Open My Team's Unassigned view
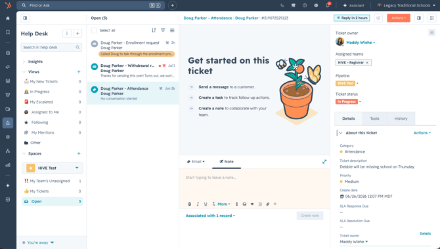 point(53,181)
